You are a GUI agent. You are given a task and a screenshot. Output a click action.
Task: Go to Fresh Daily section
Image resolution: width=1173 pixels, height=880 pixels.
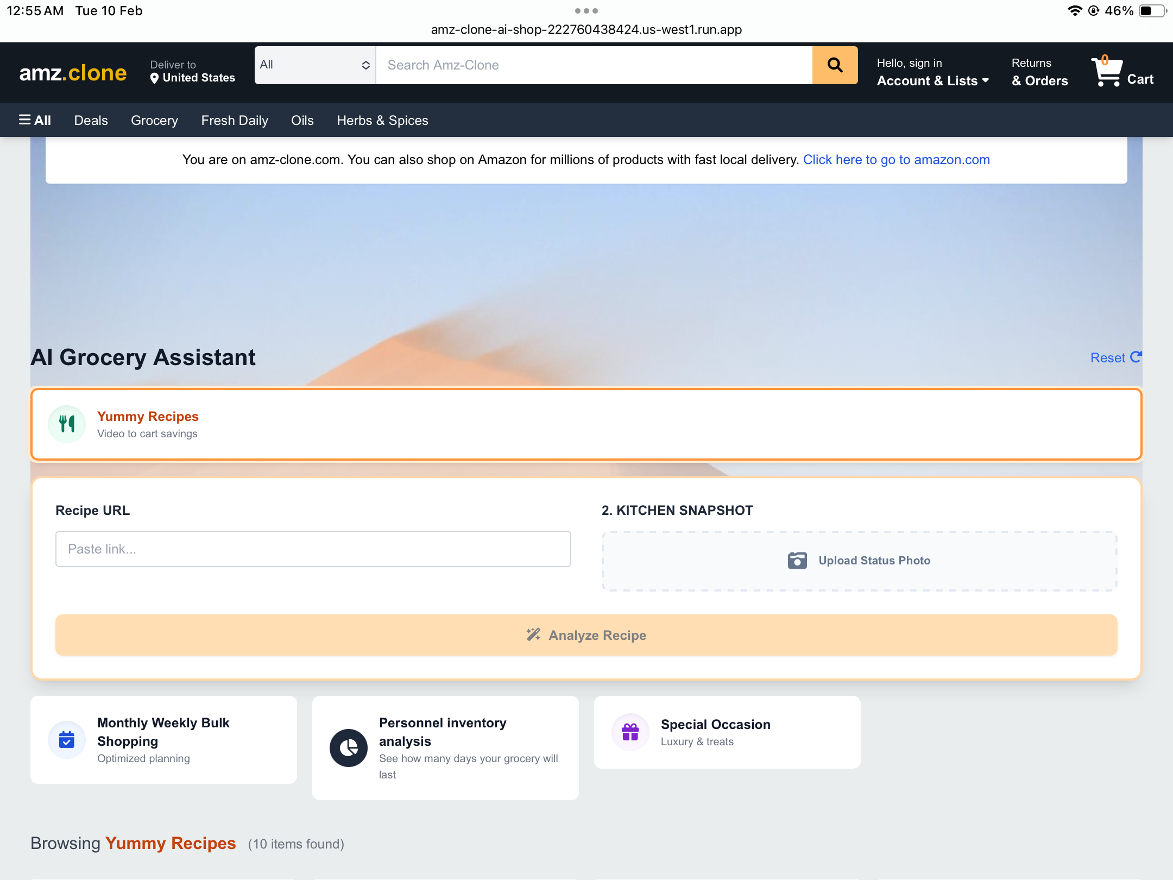235,120
